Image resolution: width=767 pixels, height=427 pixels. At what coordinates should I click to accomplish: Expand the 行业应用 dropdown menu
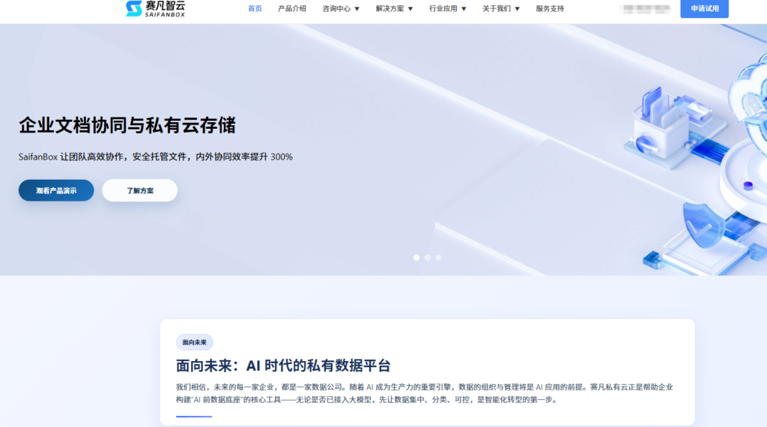pos(447,9)
